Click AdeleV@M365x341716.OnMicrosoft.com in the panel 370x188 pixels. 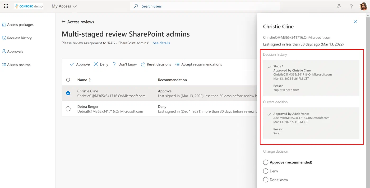coord(301,118)
